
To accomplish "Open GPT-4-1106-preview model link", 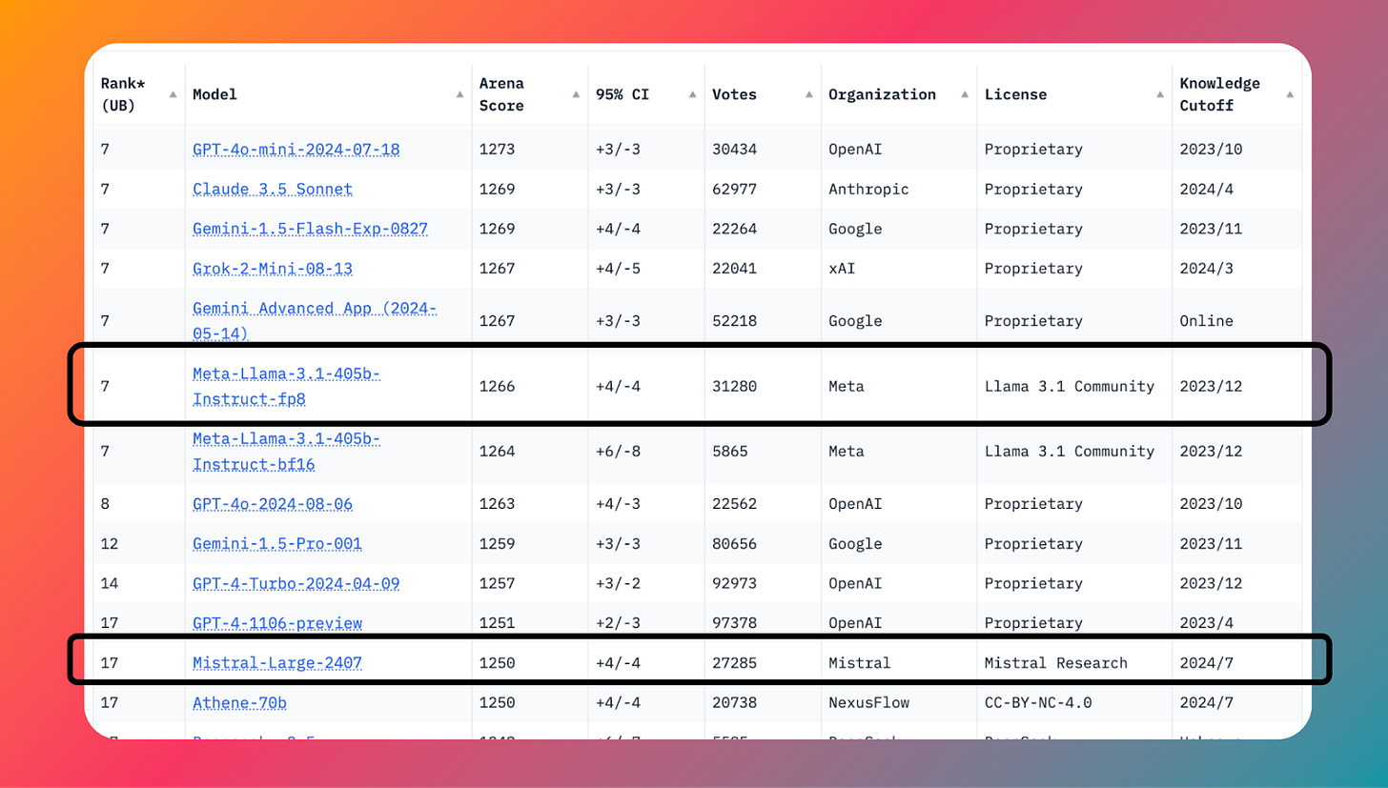I will [277, 623].
